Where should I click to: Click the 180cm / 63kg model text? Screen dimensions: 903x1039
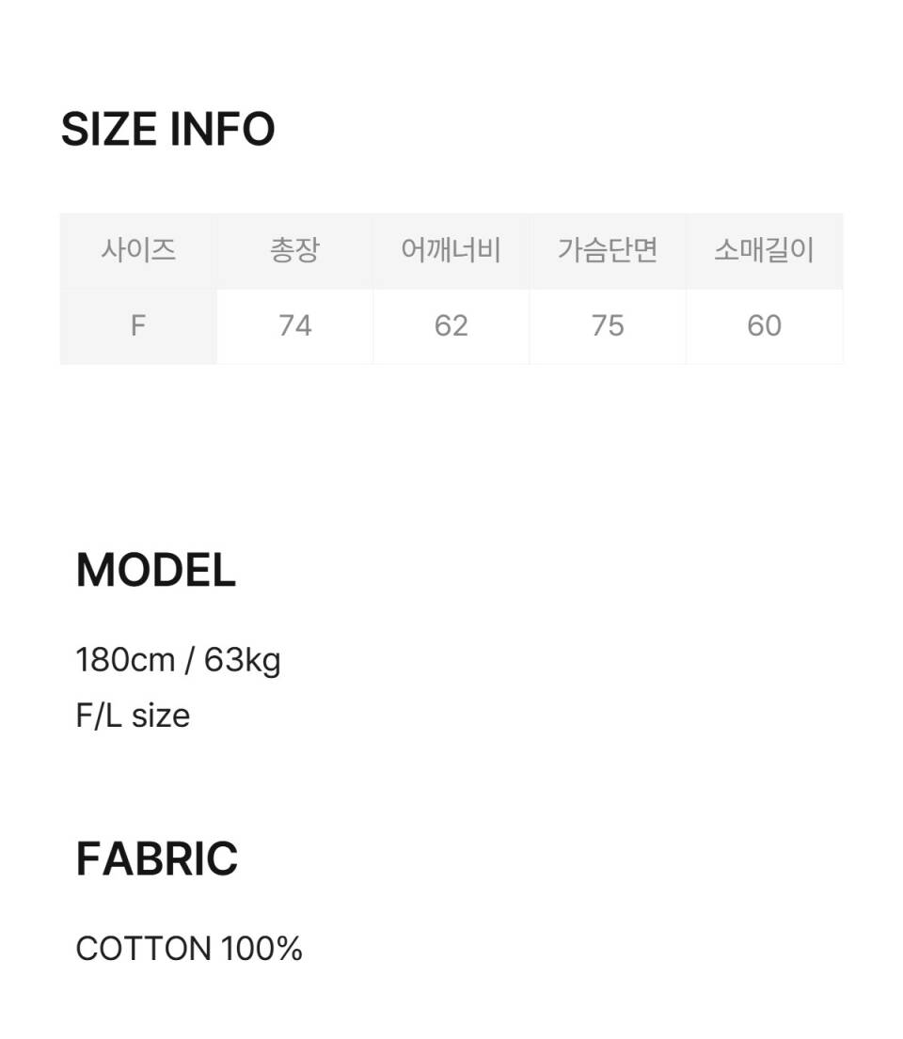click(179, 661)
